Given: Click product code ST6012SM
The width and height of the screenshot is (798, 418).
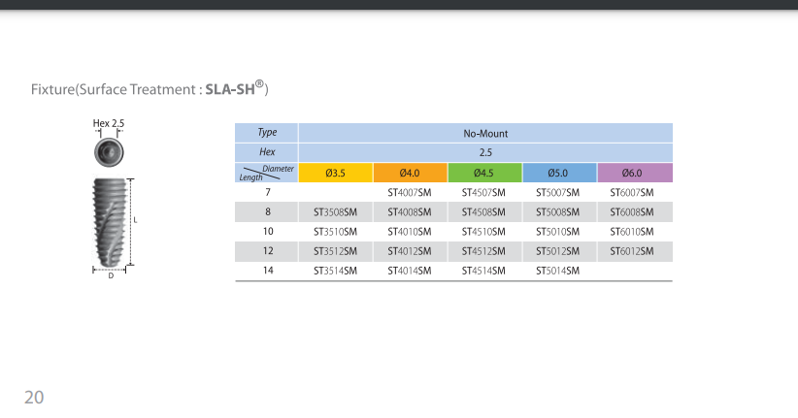Looking at the screenshot, I should 632,251.
